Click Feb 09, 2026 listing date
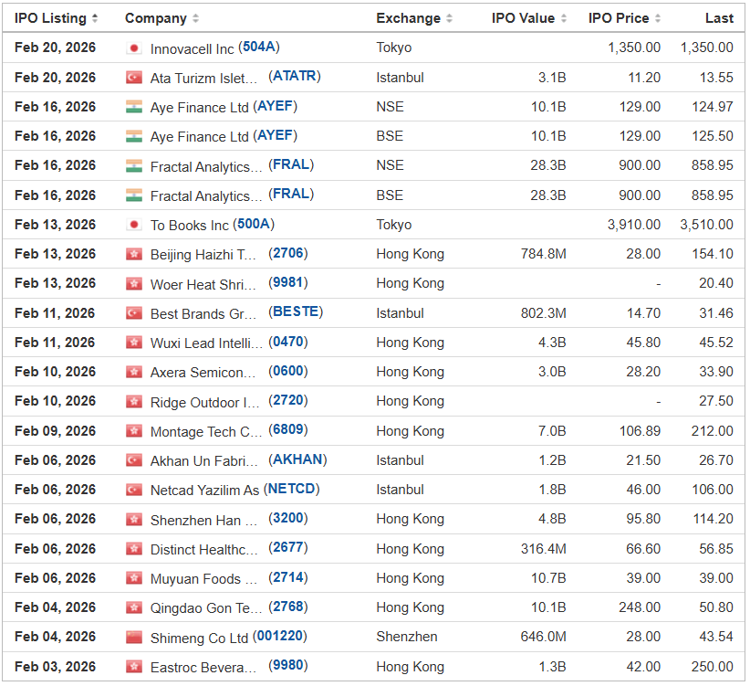Image resolution: width=750 pixels, height=686 pixels. [55, 431]
